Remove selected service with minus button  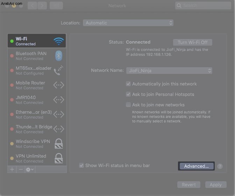pos(21,169)
